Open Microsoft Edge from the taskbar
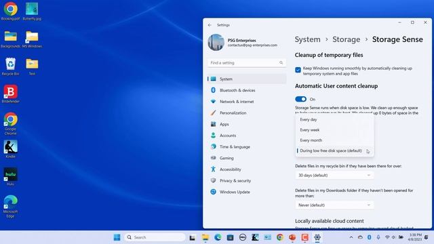The width and height of the screenshot is (434, 244). pos(218,237)
